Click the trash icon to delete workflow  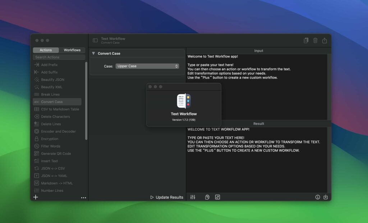click(x=315, y=41)
